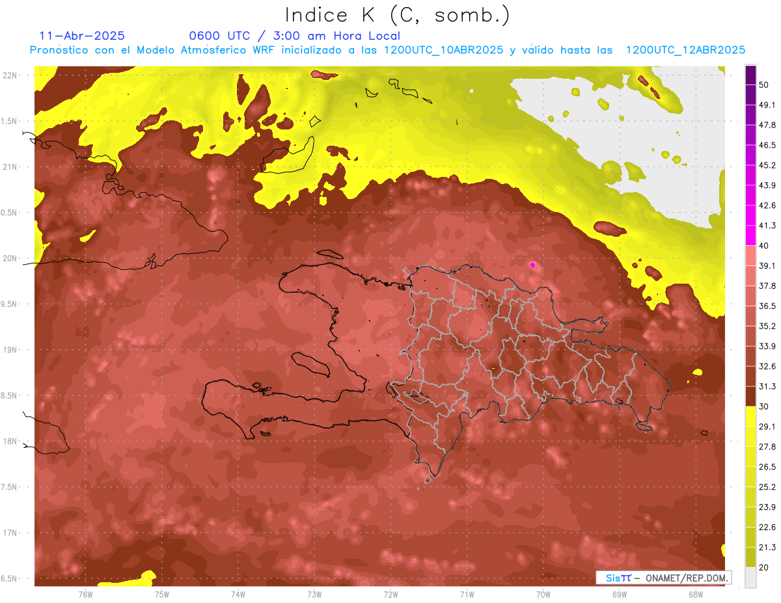Click the '69W' longitude label
This screenshot has height=603, width=781.
click(620, 594)
